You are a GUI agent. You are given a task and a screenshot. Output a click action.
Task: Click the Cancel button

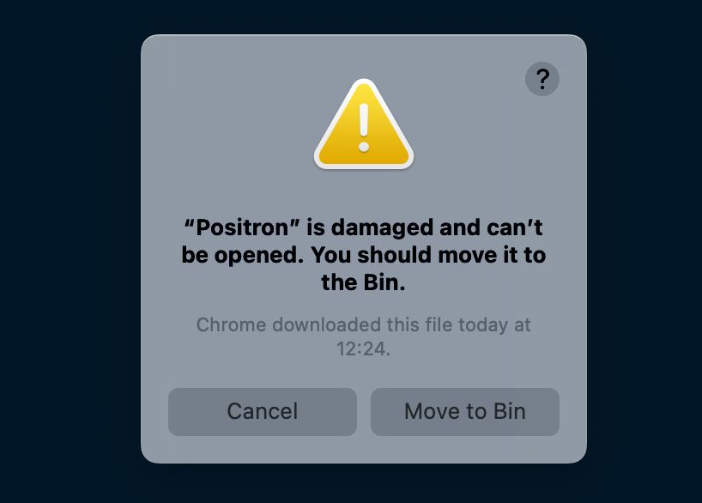tap(263, 412)
